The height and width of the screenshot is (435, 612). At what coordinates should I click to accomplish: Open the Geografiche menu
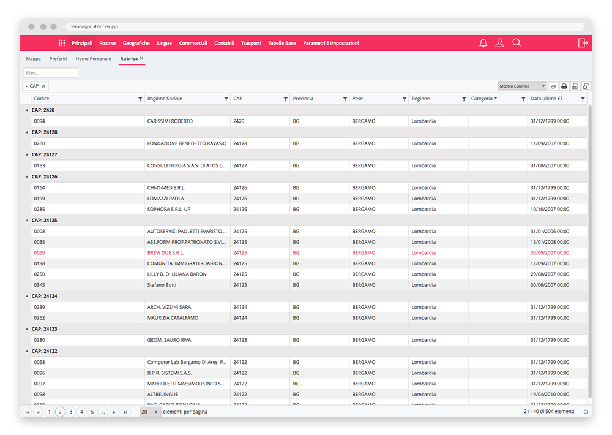click(136, 43)
